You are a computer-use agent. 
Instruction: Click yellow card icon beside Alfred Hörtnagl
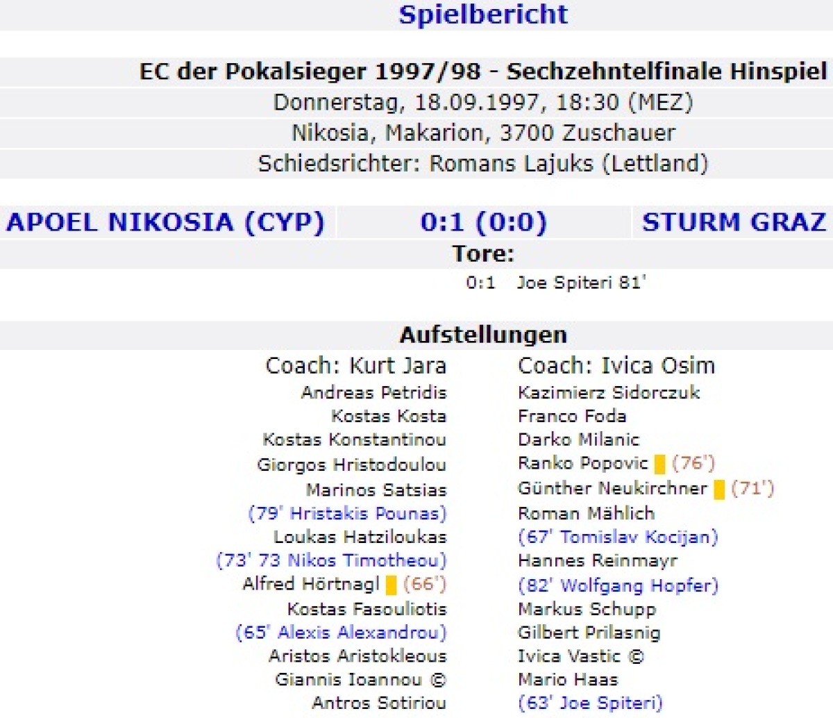click(x=391, y=585)
